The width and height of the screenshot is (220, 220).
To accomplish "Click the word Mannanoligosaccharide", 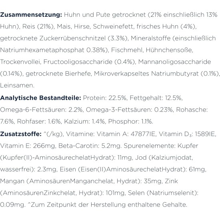I will point(174,62).
